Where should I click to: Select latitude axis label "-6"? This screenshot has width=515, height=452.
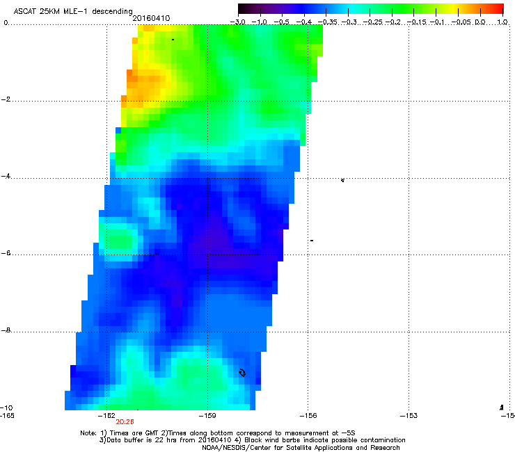tap(6, 253)
